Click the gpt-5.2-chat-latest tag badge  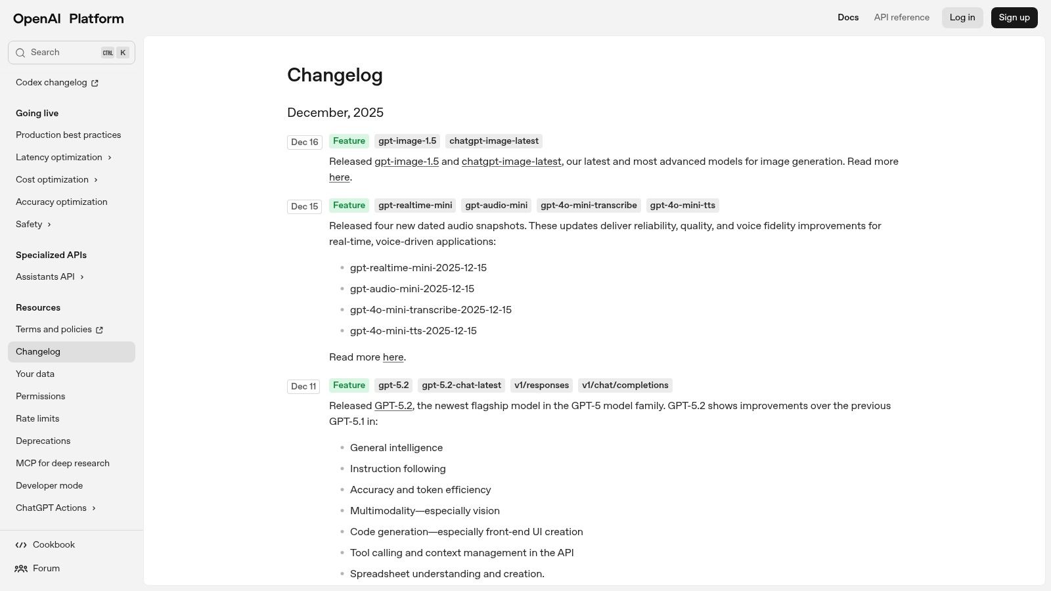(460, 385)
